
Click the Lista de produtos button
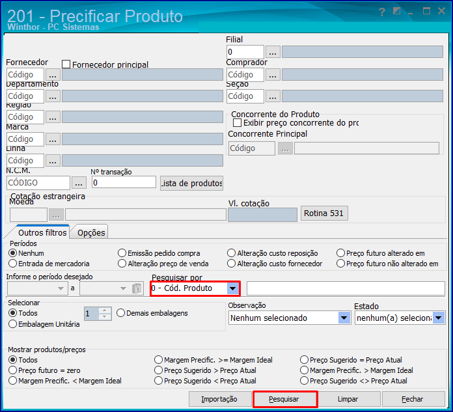pos(192,184)
